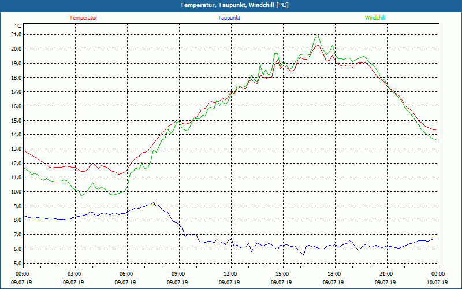Click the '5,0' y-axis value
This screenshot has height=289, width=462.
(18, 263)
